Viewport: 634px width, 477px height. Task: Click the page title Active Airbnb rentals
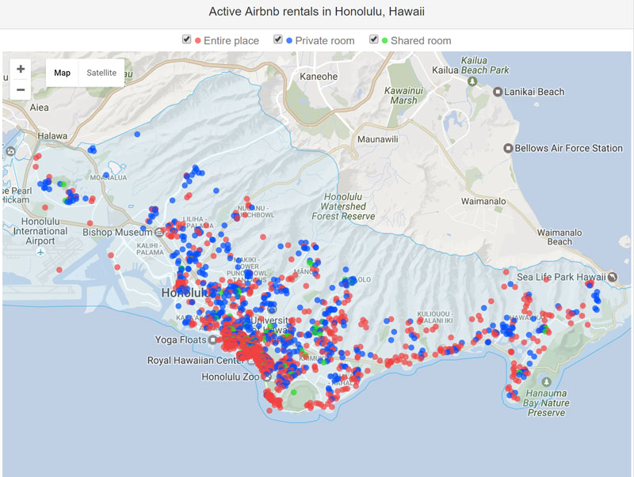tap(316, 11)
